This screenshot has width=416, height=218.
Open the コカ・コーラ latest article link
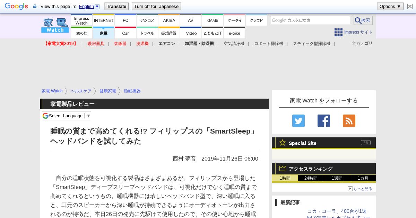coord(339,214)
